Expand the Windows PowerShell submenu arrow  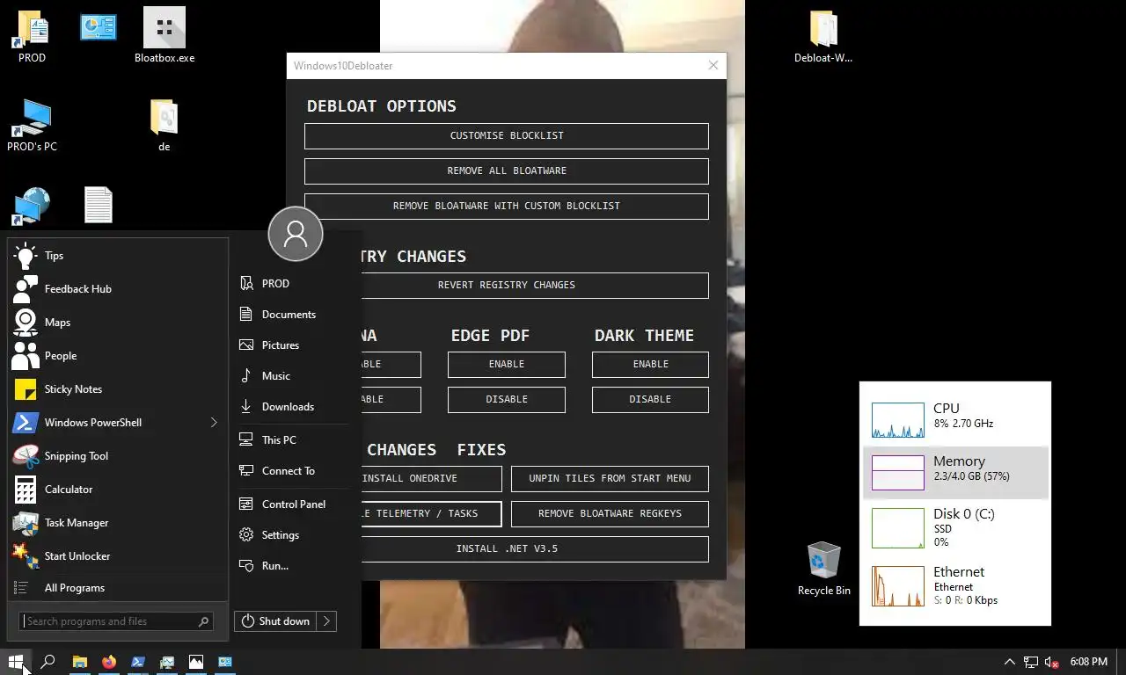click(214, 423)
